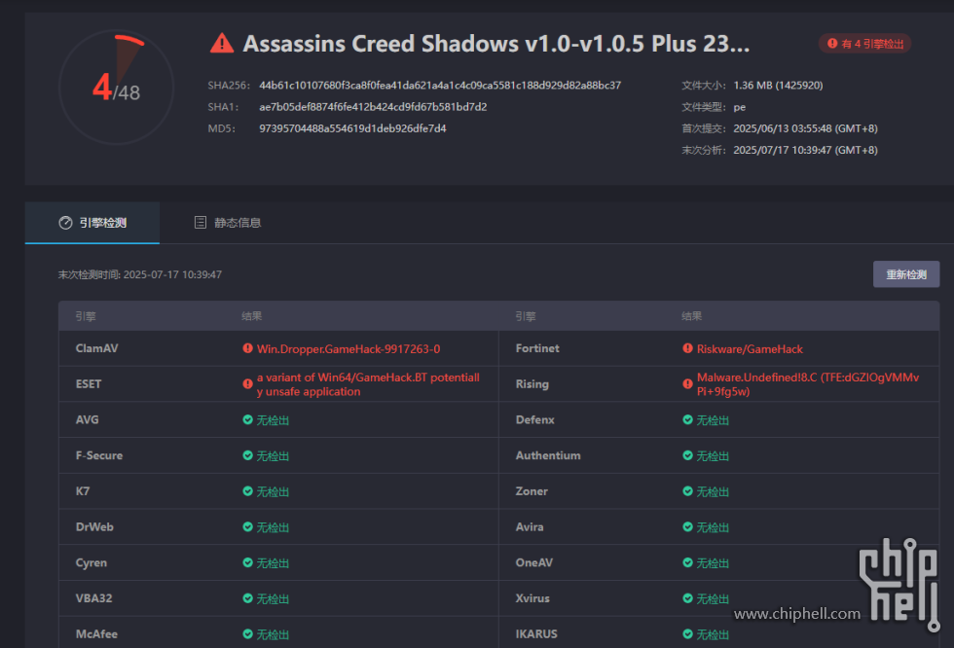
Task: Click the red alert icon in Rising row
Action: coord(687,384)
